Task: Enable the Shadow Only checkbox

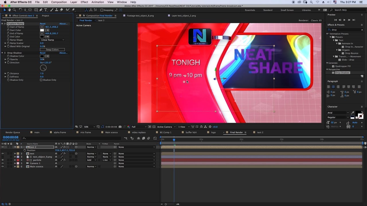Action: tap(41, 80)
